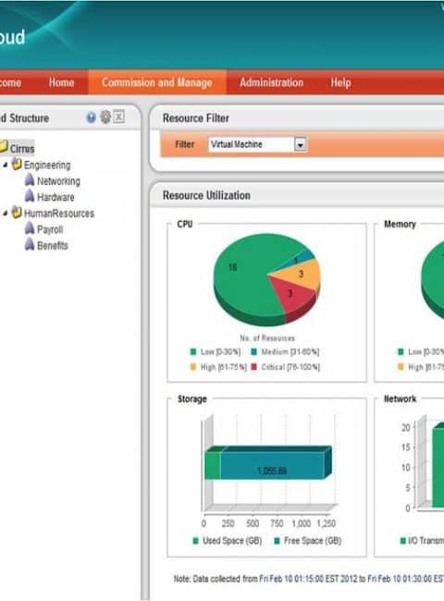Click the Cirrus folder icon
Screen dimensions: 444x601
pos(3,146)
